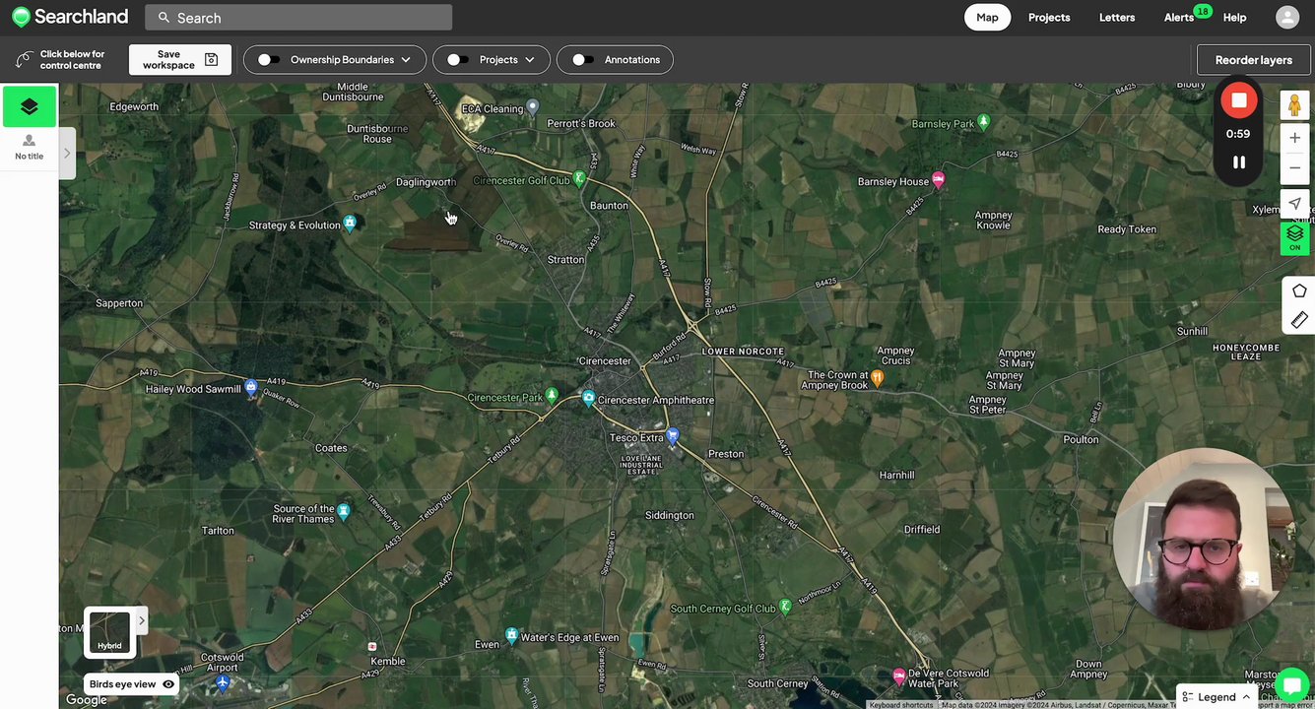Zoom out on the map
This screenshot has width=1315, height=709.
point(1294,167)
